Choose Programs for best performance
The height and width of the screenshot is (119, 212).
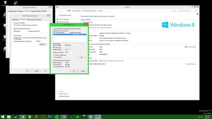click(x=15, y=31)
